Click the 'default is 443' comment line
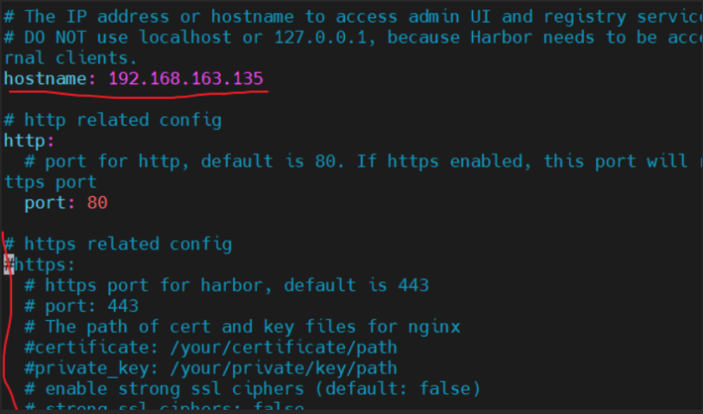This screenshot has height=414, width=703. (226, 286)
